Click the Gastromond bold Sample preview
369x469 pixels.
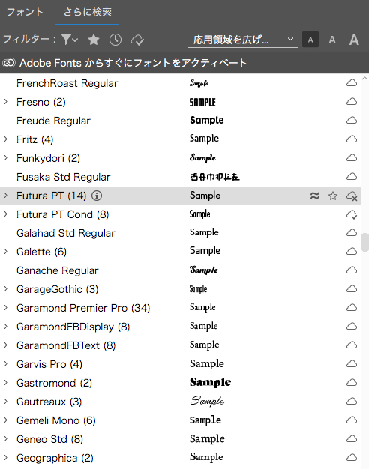(210, 382)
